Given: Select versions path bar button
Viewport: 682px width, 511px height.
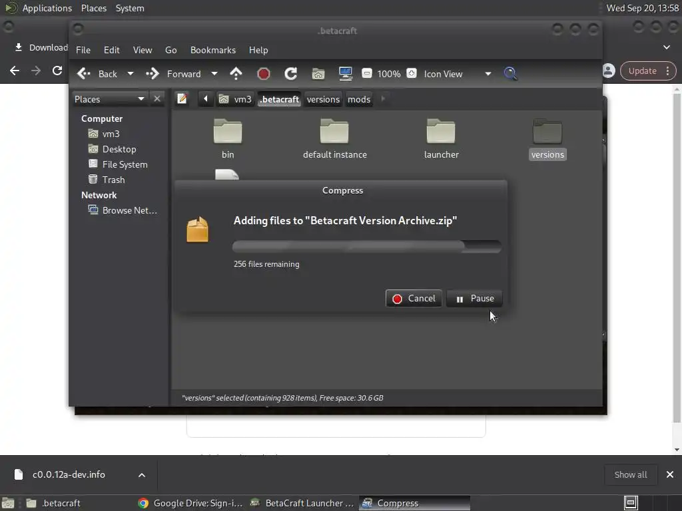Looking at the screenshot, I should click(x=323, y=99).
